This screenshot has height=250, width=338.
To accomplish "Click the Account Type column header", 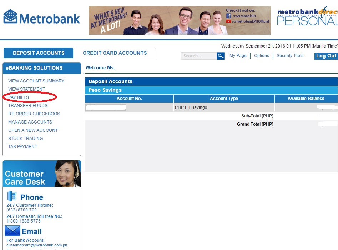I will [x=224, y=99].
